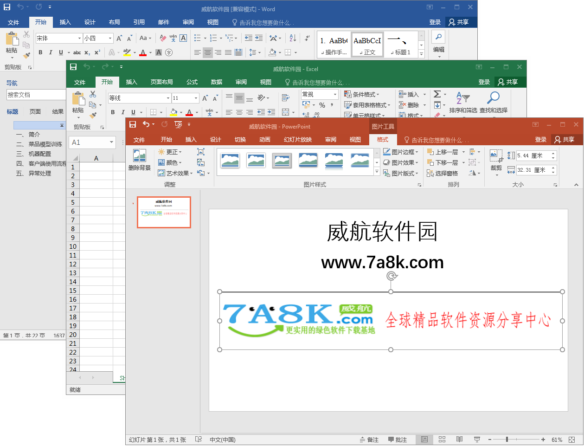
Task: Apply Subscript in Word font group
Action: click(x=87, y=52)
